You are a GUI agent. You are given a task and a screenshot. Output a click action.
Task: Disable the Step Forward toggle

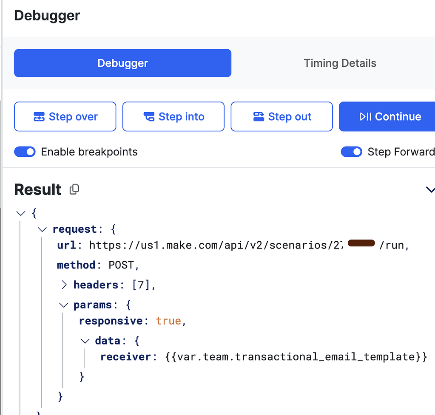(352, 152)
